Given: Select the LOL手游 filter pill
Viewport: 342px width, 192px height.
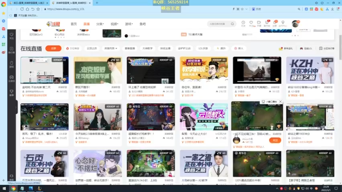Looking at the screenshot, I should coord(203,48).
